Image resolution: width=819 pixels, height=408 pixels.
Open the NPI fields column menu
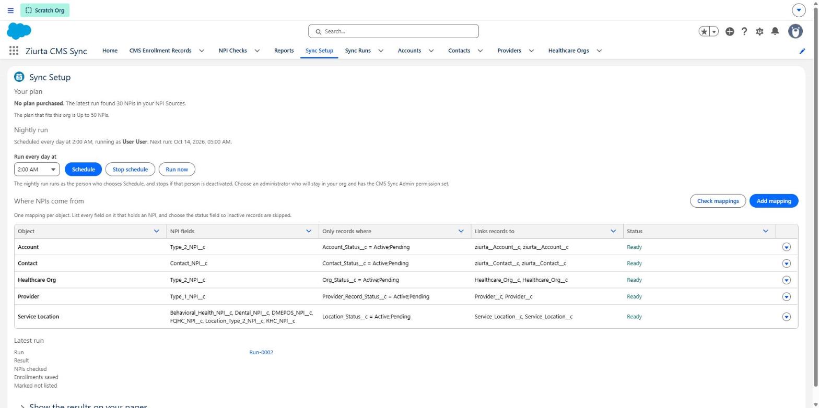[309, 231]
